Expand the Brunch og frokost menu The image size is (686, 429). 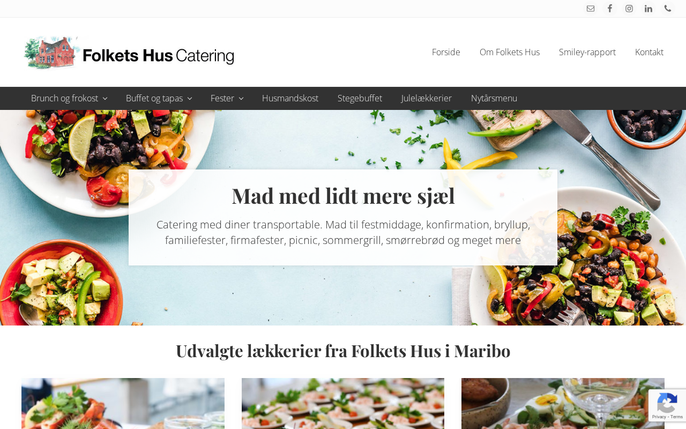coord(69,98)
